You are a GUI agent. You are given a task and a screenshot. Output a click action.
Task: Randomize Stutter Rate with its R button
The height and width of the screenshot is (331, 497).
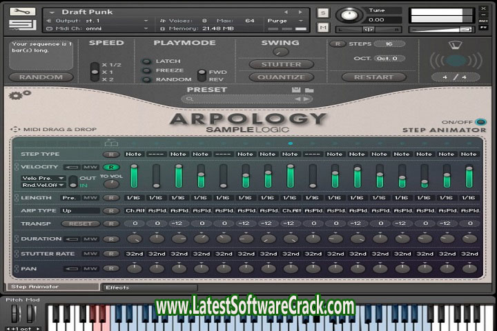pyautogui.click(x=111, y=254)
